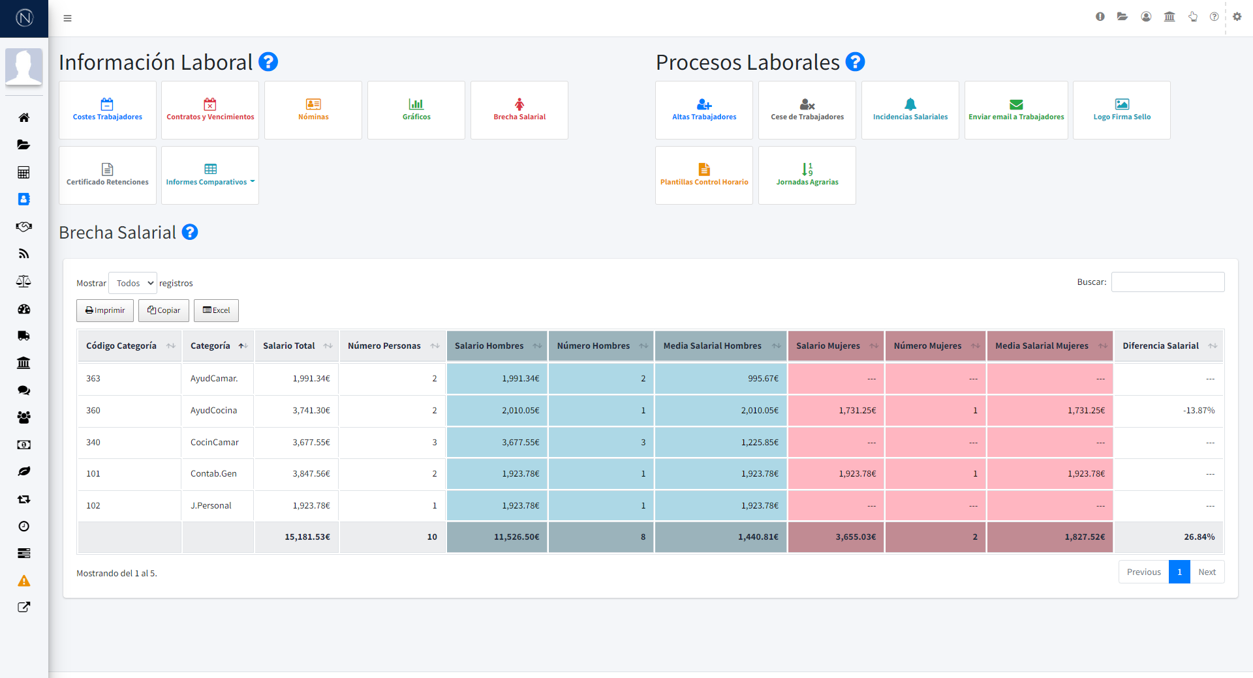Select the Altas Trabajadores tile
Screen dimensions: 1253x678
[x=704, y=110]
